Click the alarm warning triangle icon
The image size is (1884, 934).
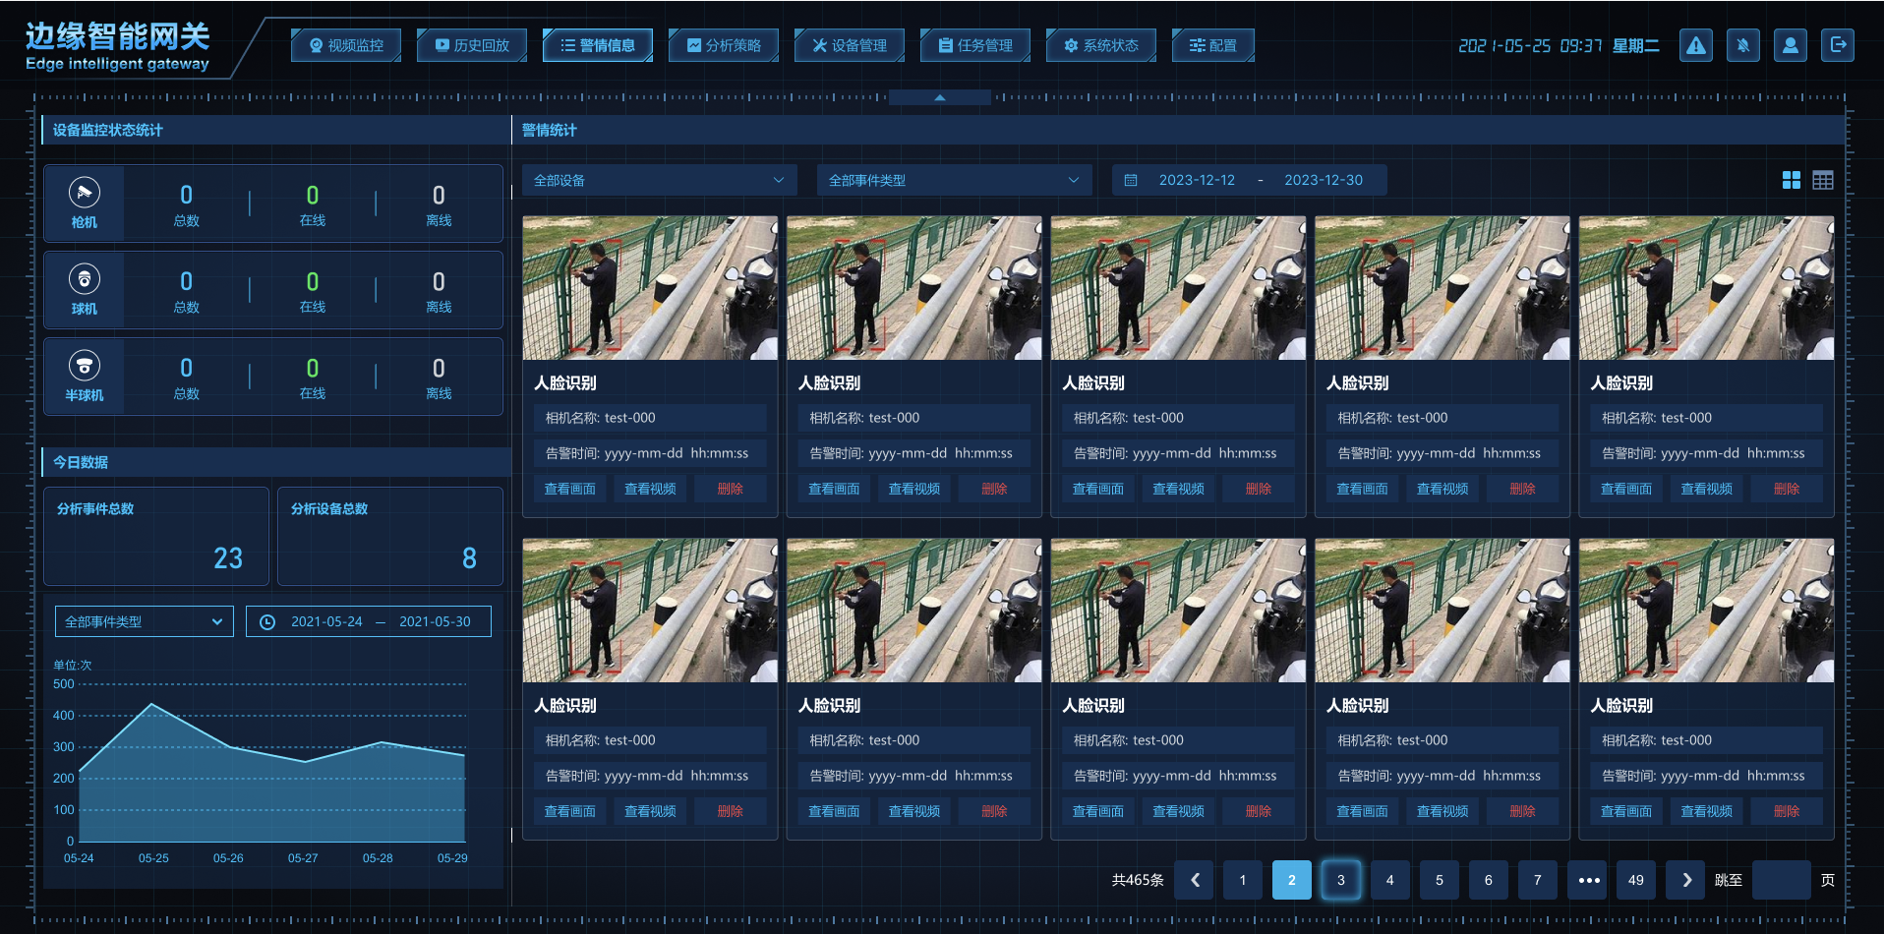pyautogui.click(x=1695, y=45)
